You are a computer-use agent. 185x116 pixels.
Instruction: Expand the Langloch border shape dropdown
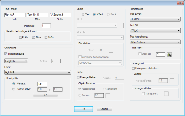point(16,61)
